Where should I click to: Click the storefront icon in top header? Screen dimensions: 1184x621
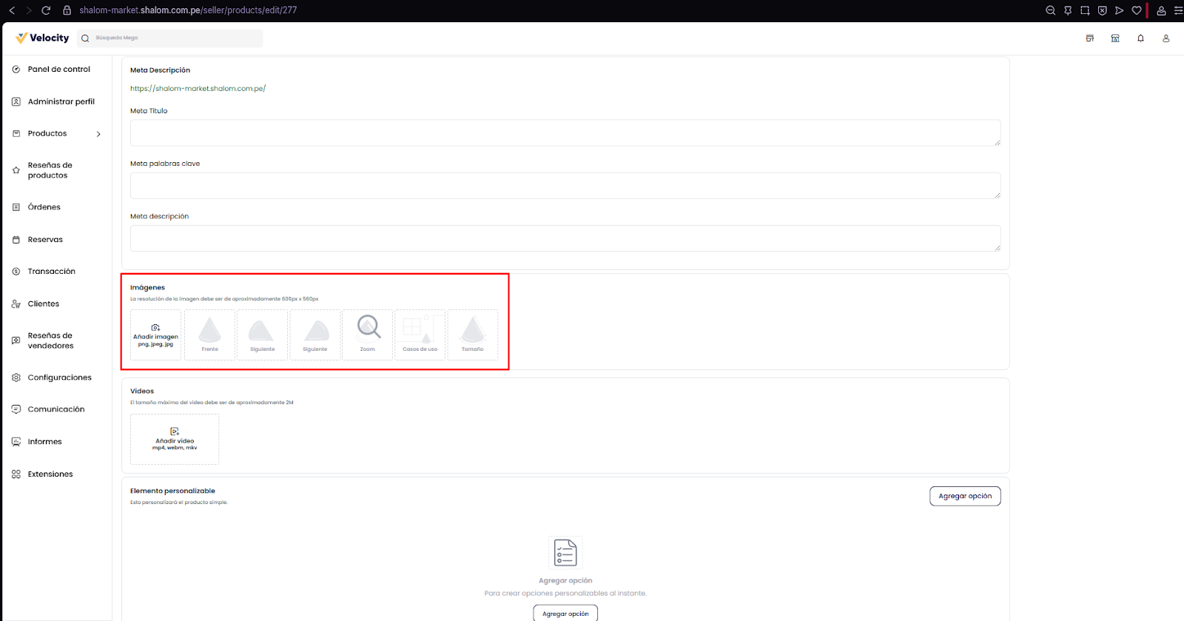[1115, 38]
